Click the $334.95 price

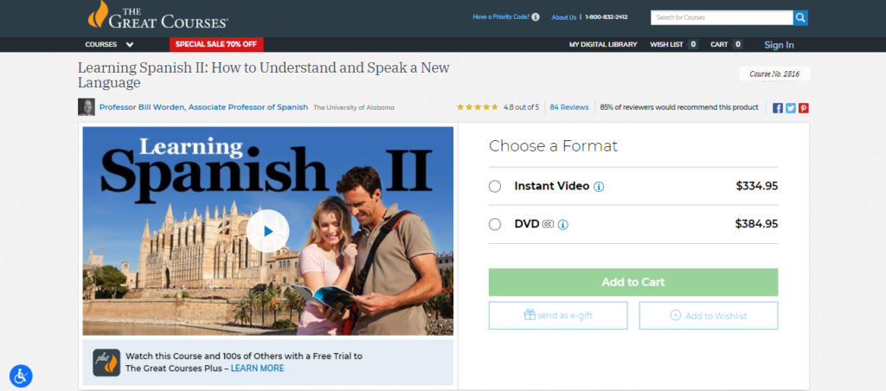point(756,186)
